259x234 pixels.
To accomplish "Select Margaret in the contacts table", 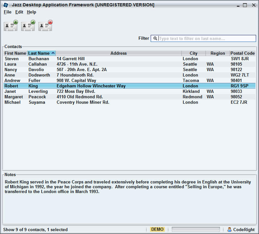I will (x=13, y=97).
